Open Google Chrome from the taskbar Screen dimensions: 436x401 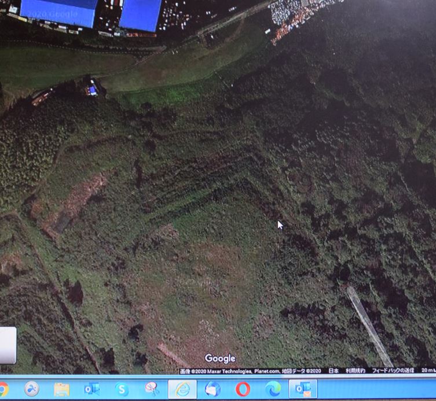(3, 389)
